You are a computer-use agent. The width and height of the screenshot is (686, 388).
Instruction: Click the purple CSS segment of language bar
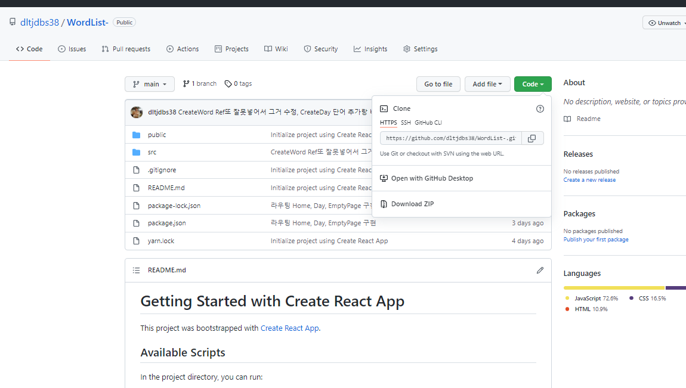click(676, 288)
